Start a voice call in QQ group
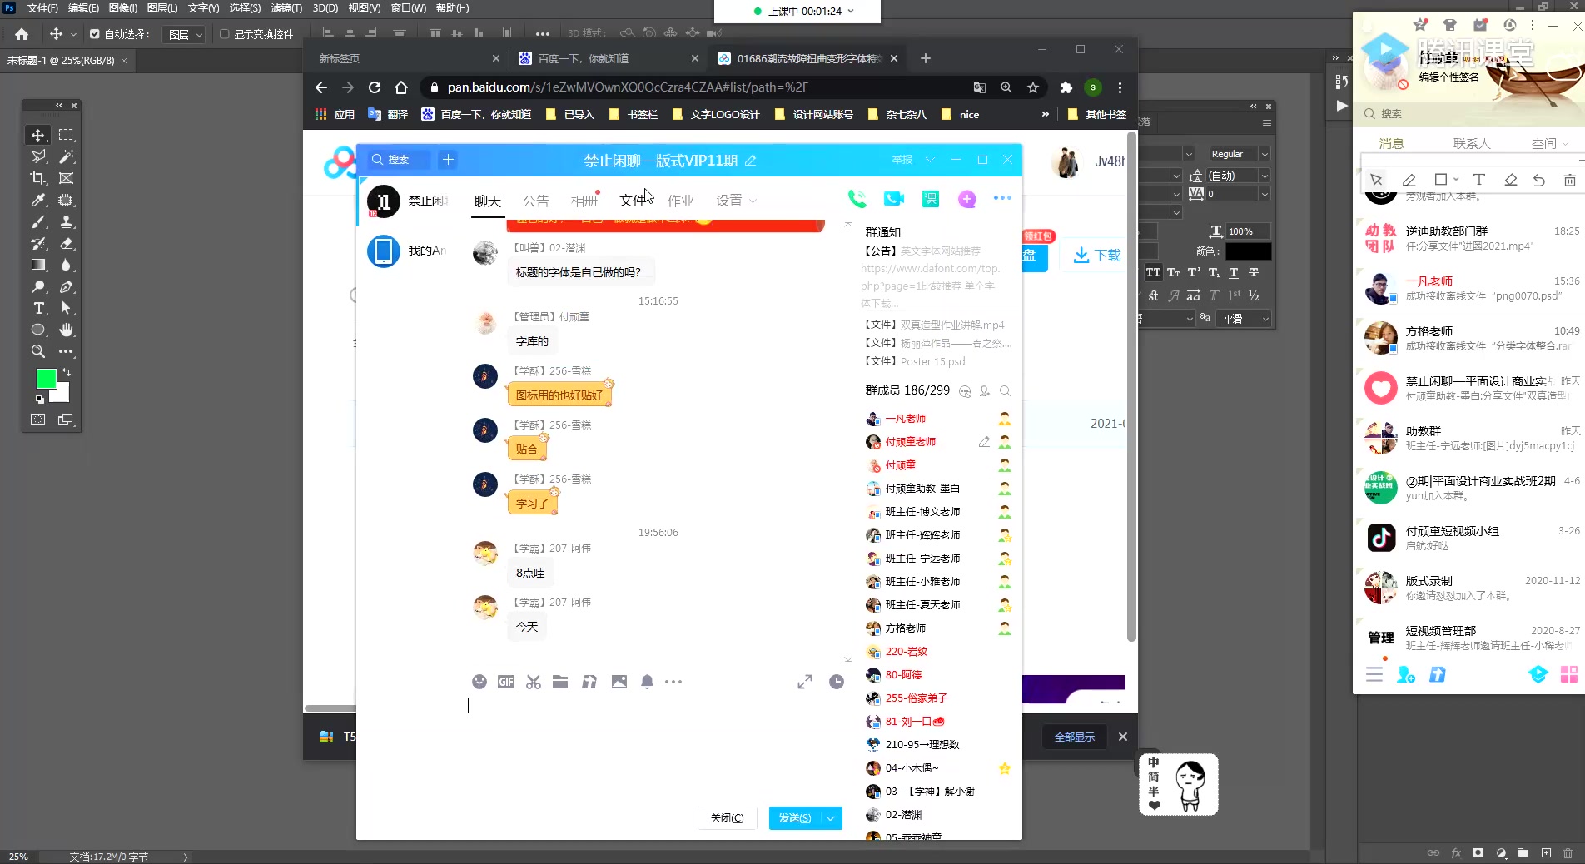Image resolution: width=1585 pixels, height=864 pixels. pos(857,198)
